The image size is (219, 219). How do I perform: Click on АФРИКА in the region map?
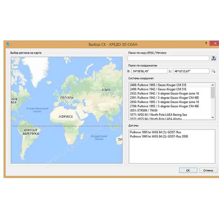click(x=66, y=116)
